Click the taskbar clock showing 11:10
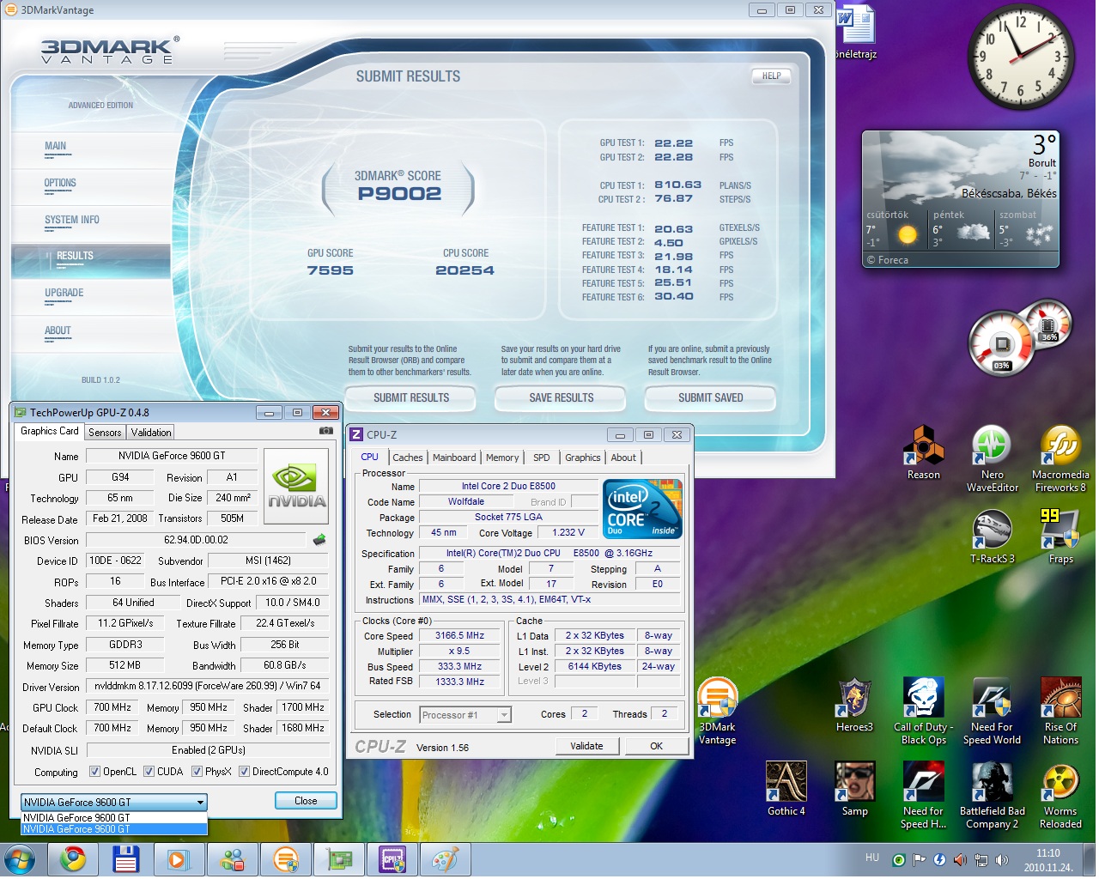This screenshot has width=1099, height=879. point(1047,859)
